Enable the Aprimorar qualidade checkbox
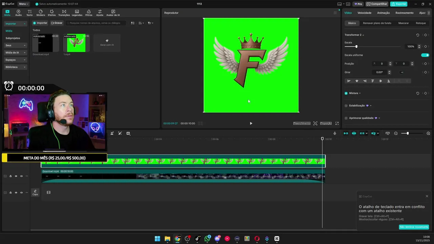 tap(346, 118)
